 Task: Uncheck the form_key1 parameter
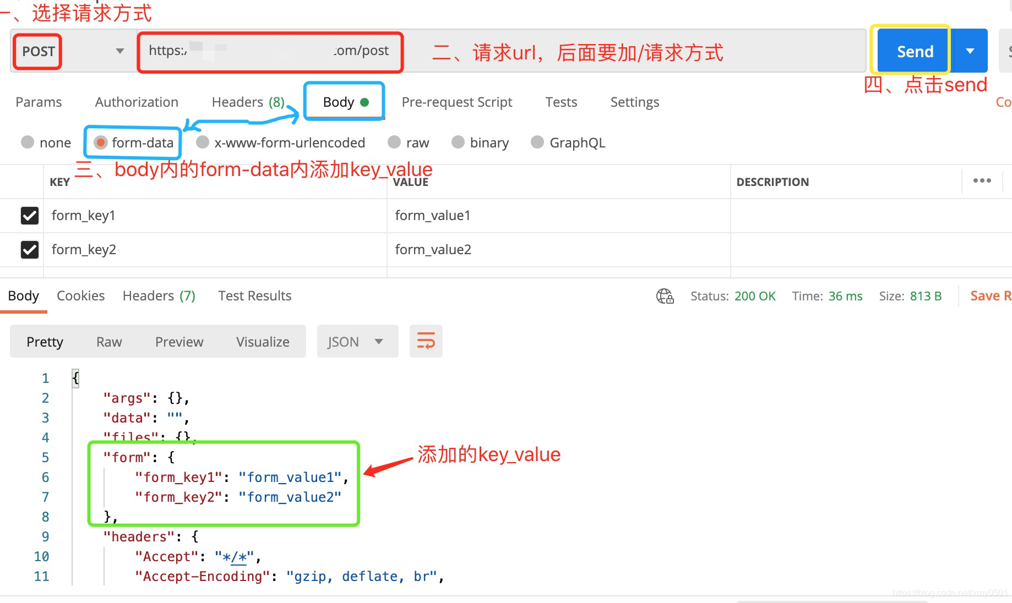pos(29,215)
